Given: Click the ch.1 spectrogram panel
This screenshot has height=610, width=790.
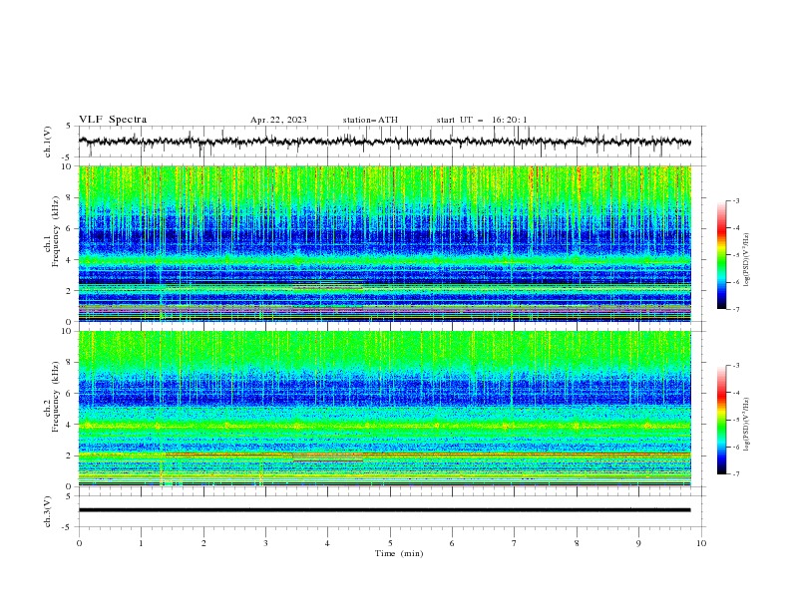Looking at the screenshot, I should coord(385,243).
